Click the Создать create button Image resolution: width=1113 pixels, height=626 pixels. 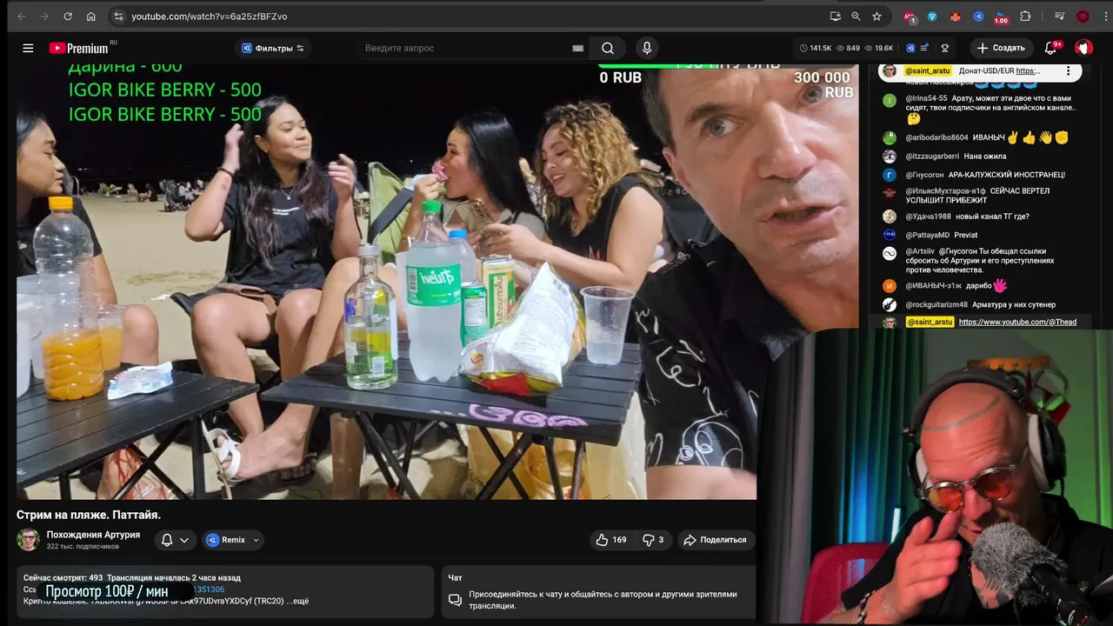click(x=1001, y=48)
